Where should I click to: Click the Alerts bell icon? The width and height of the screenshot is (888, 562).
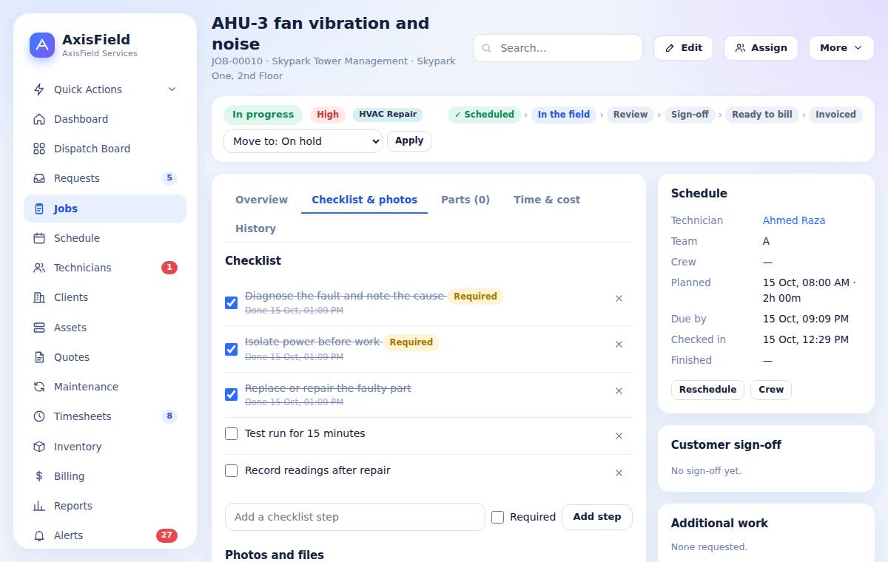click(39, 535)
